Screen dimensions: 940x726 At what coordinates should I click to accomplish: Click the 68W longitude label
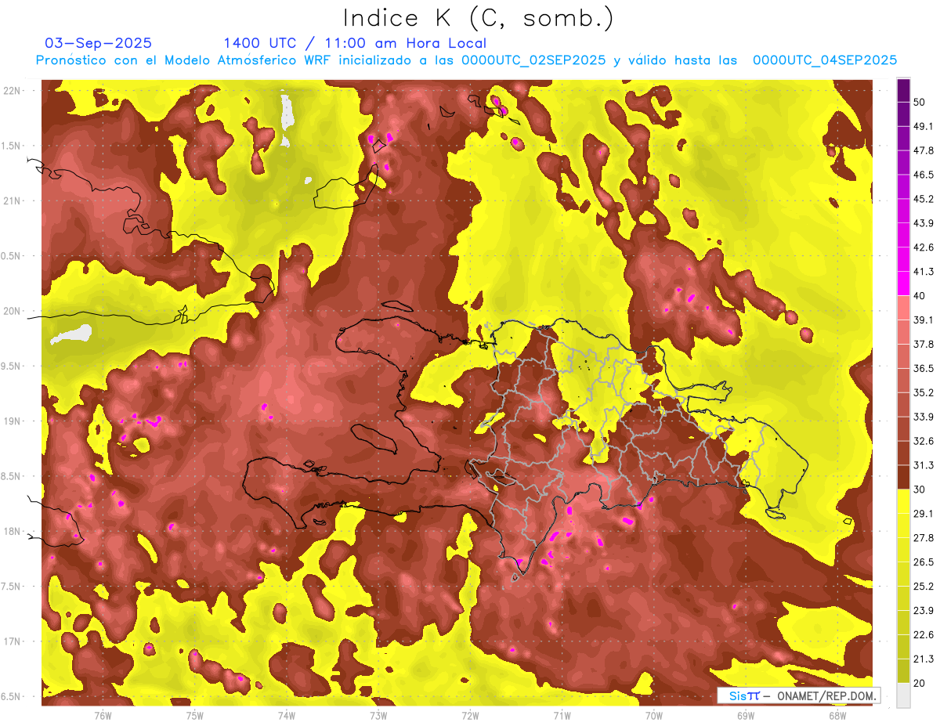click(x=837, y=715)
